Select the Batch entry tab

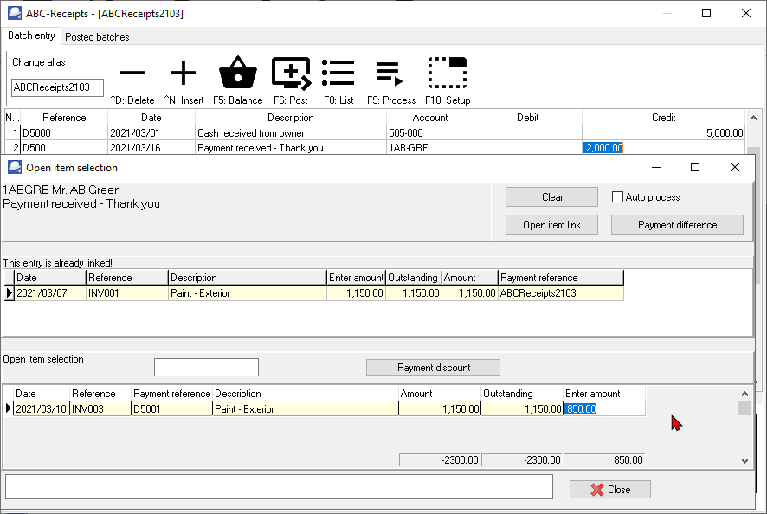(x=31, y=36)
